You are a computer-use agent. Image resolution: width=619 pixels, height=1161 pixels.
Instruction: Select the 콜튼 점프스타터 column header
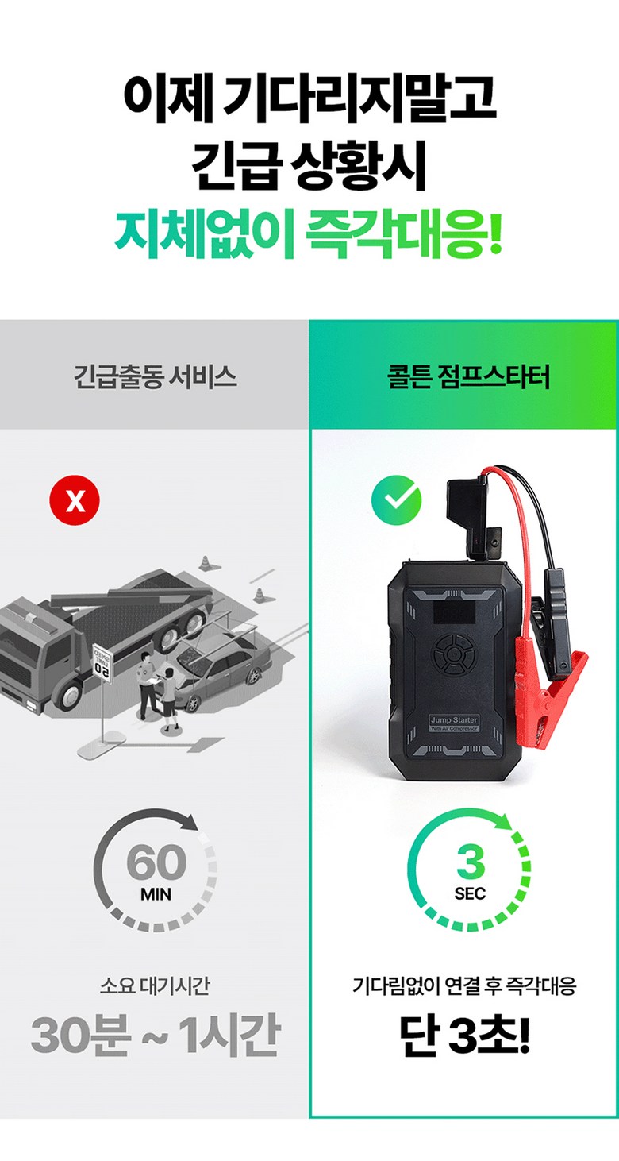(464, 376)
